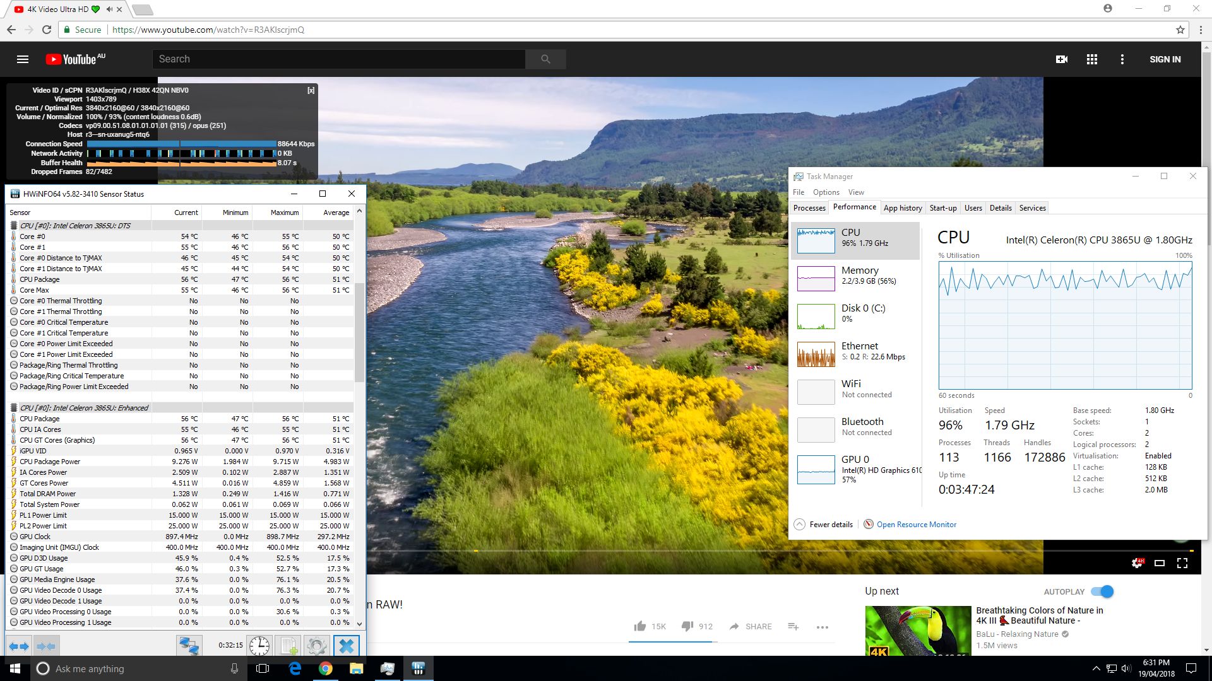Open Task Manager Options menu
Screen dimensions: 1212x681
coord(826,192)
